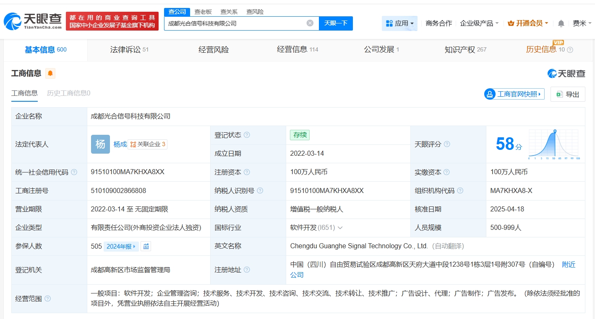
Task: Click help icon beside 天眼评分
Action: [x=447, y=144]
